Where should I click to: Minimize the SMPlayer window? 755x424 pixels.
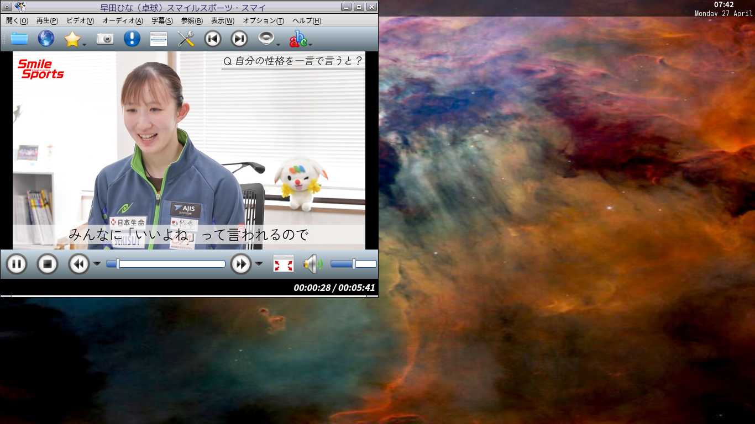coord(346,7)
